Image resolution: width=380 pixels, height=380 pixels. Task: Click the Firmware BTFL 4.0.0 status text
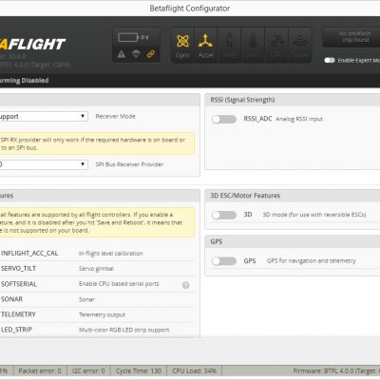tap(336, 370)
